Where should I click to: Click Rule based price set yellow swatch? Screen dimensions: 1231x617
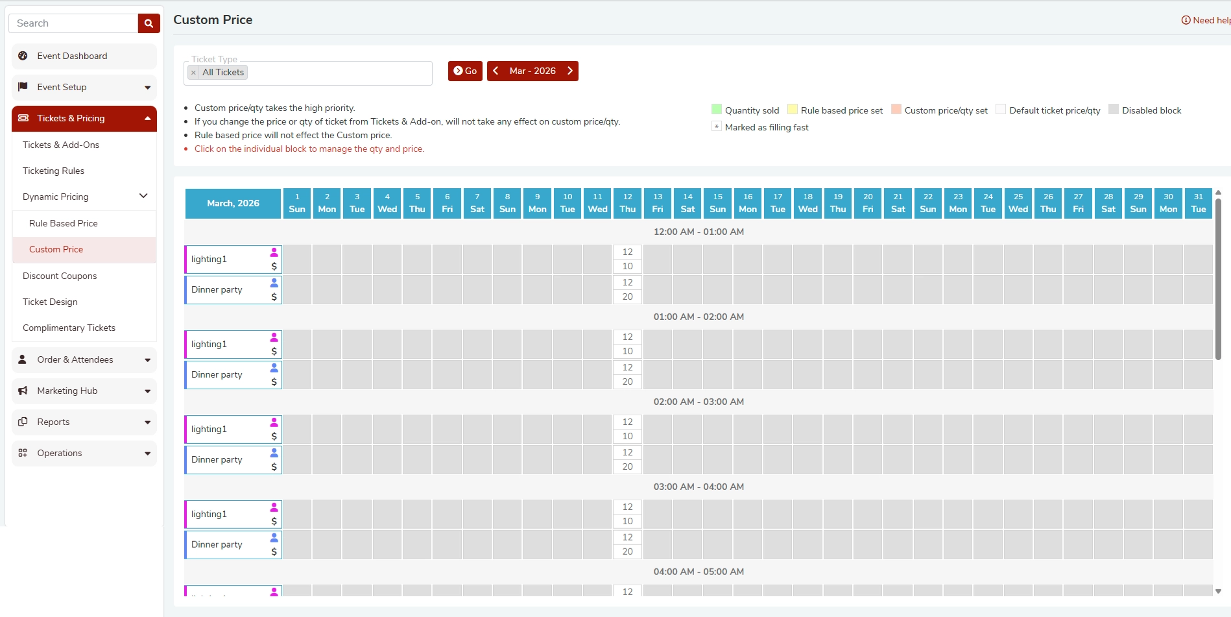coord(793,109)
